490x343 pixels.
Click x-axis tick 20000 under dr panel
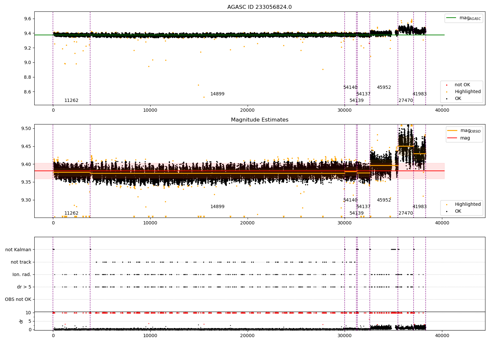[x=247, y=335]
